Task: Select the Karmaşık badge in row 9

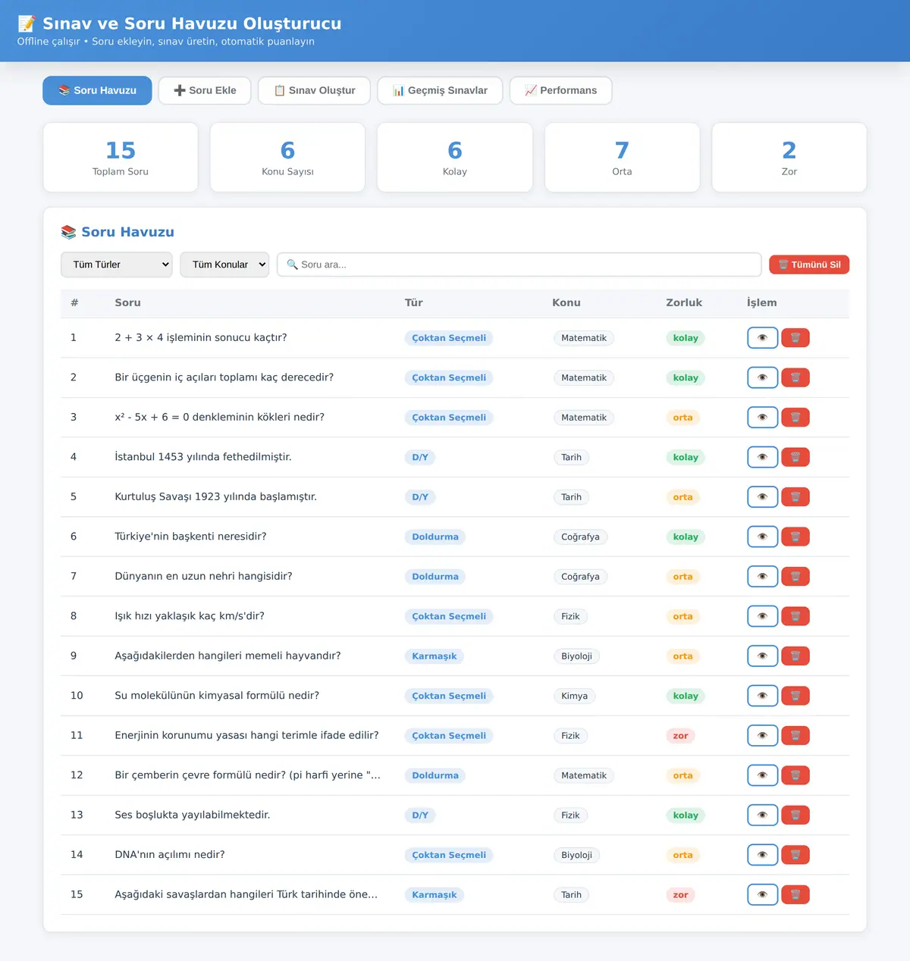Action: (x=435, y=656)
